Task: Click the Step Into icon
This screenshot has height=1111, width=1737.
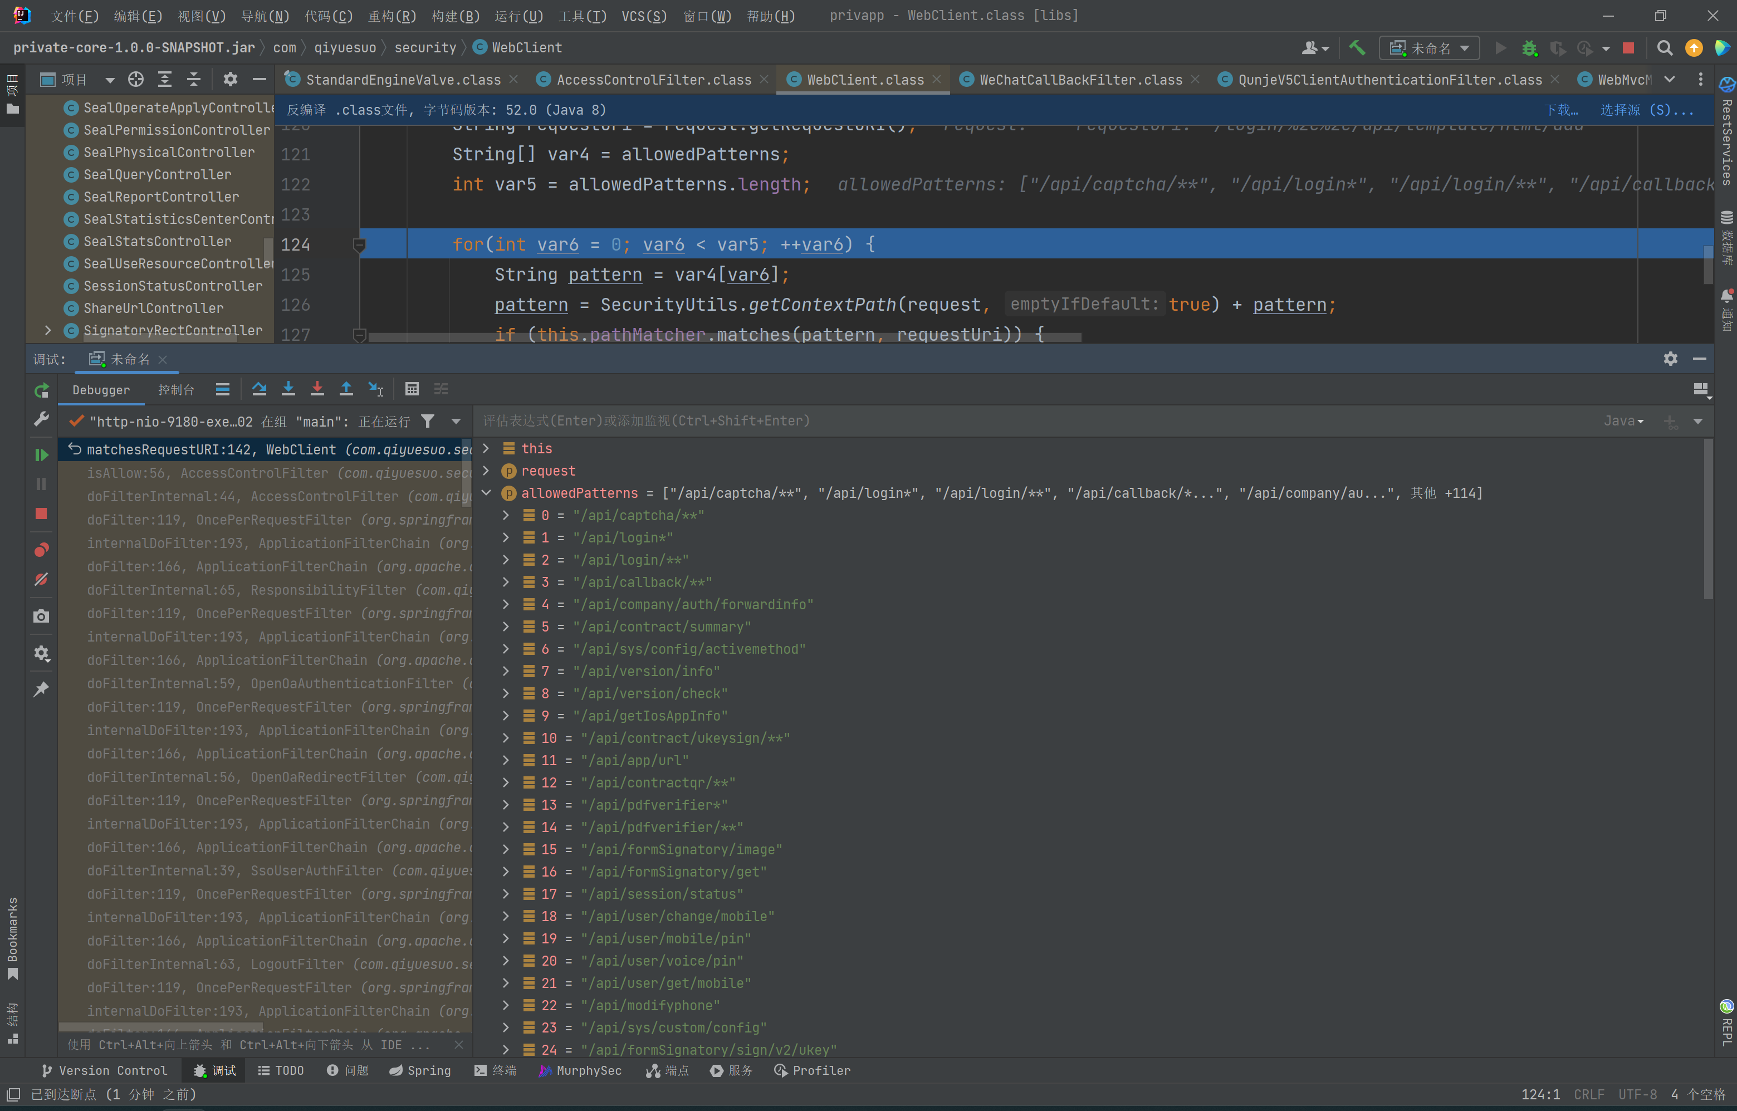Action: [288, 390]
